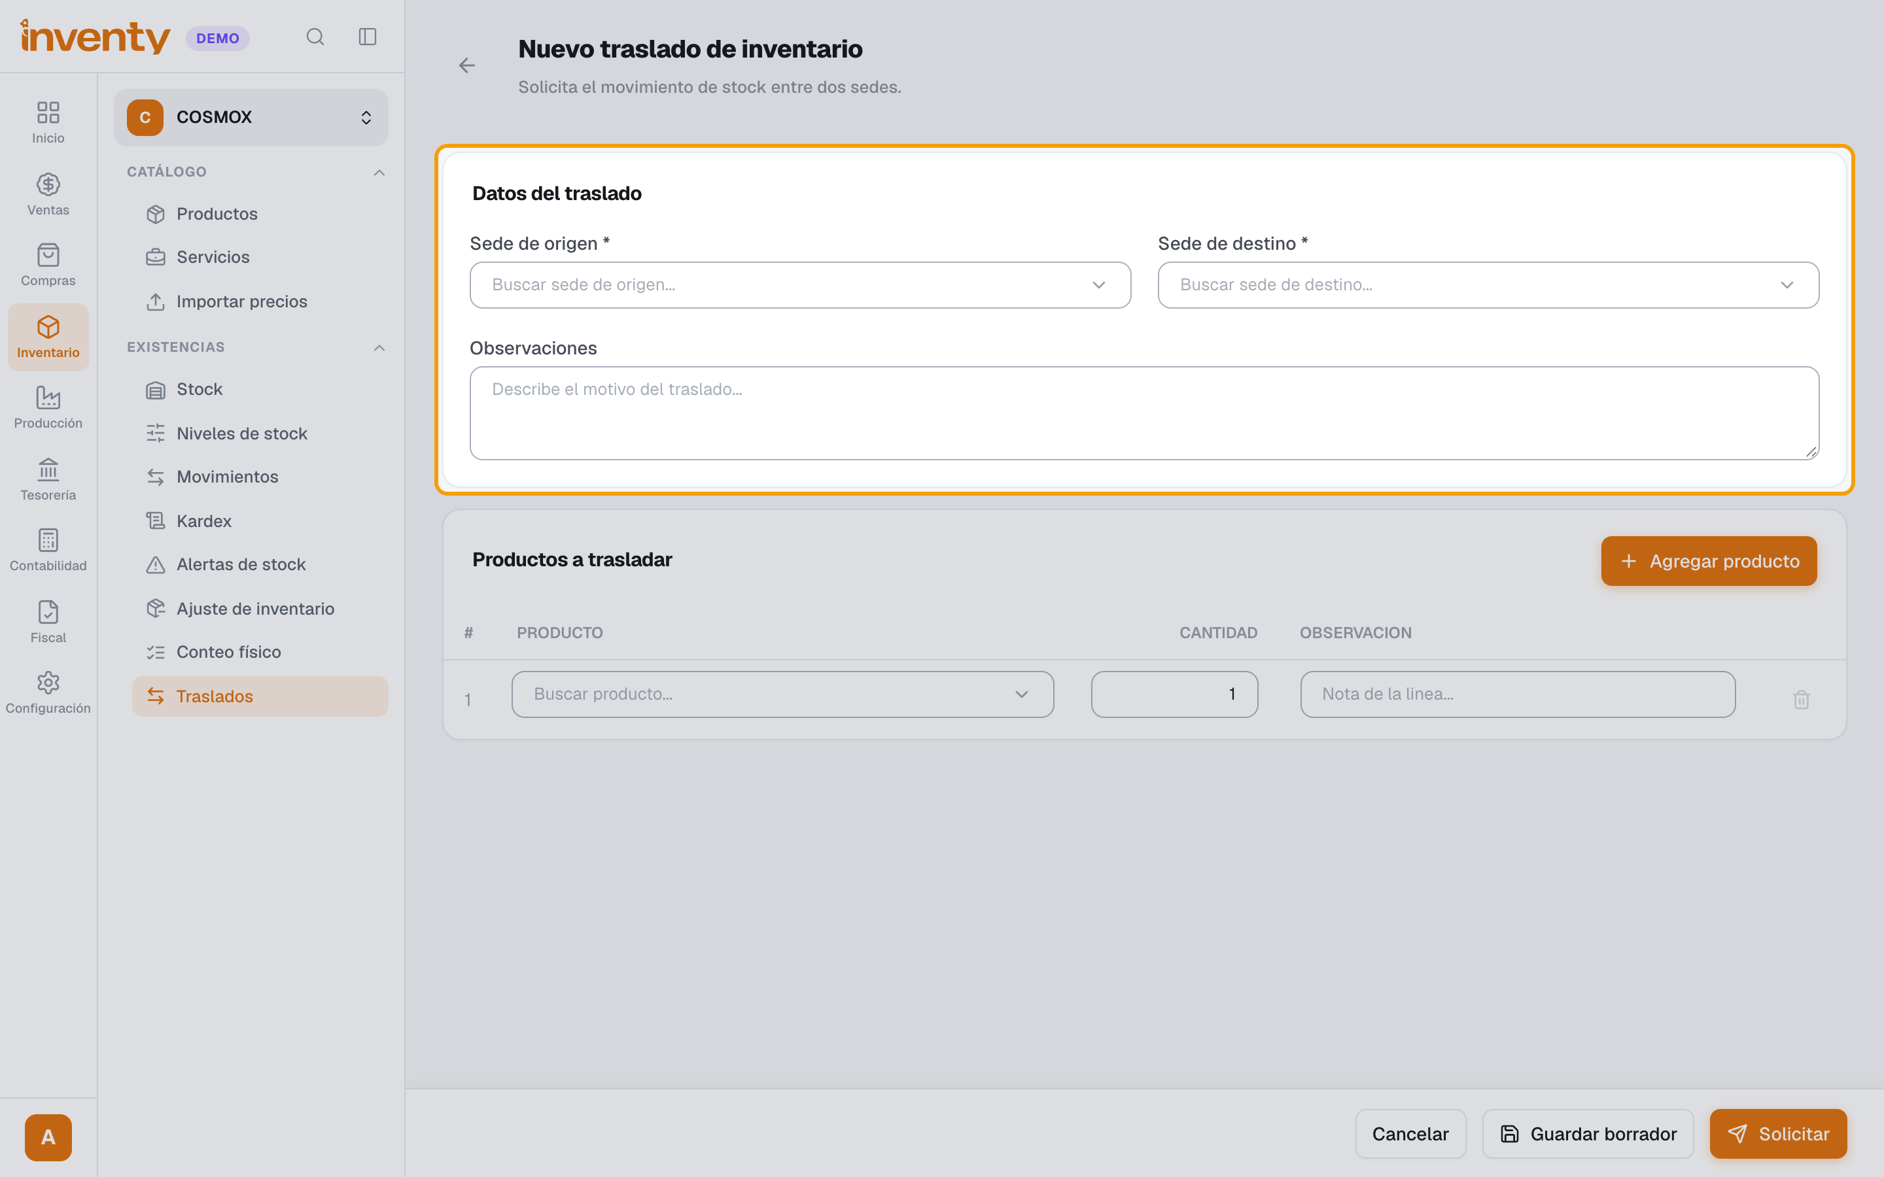
Task: Open Conteo físico
Action: 260,653
